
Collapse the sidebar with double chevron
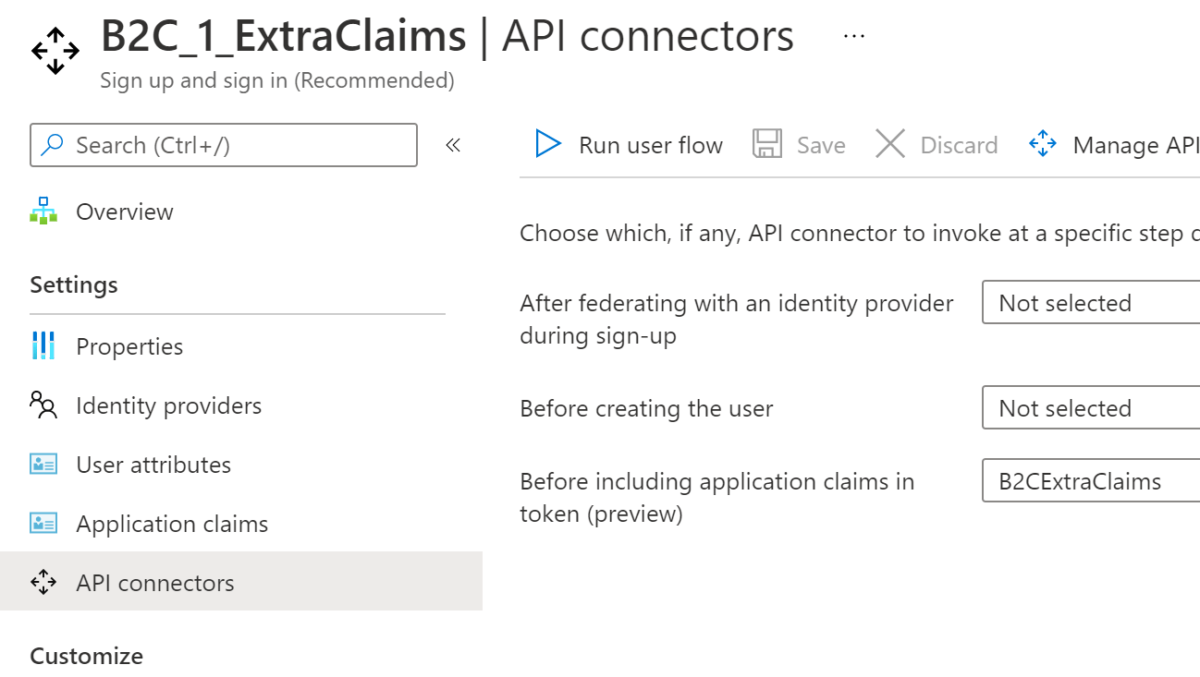tap(453, 145)
